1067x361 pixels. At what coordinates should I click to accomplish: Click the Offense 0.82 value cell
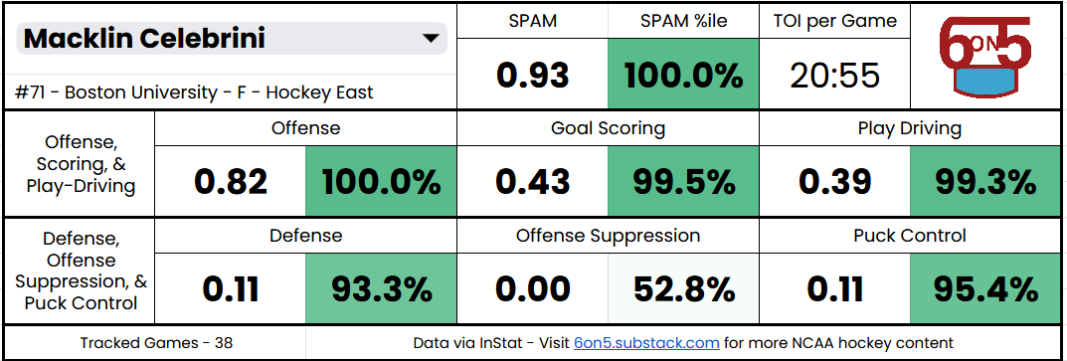click(x=230, y=181)
